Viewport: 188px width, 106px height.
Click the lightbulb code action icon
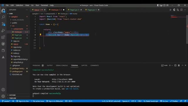(41, 35)
